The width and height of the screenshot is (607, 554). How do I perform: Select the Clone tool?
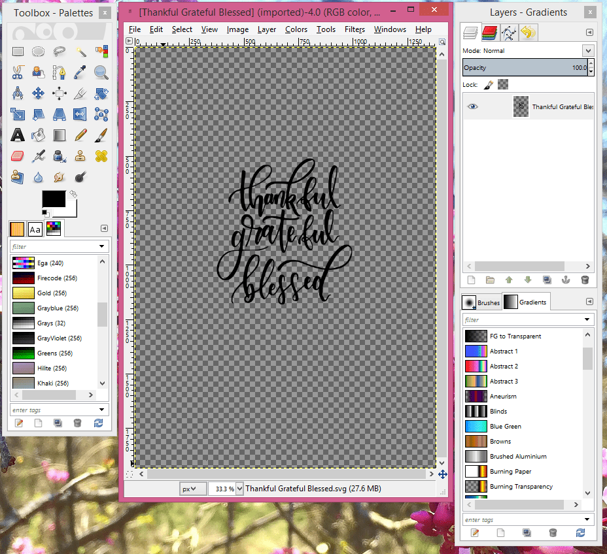click(80, 155)
